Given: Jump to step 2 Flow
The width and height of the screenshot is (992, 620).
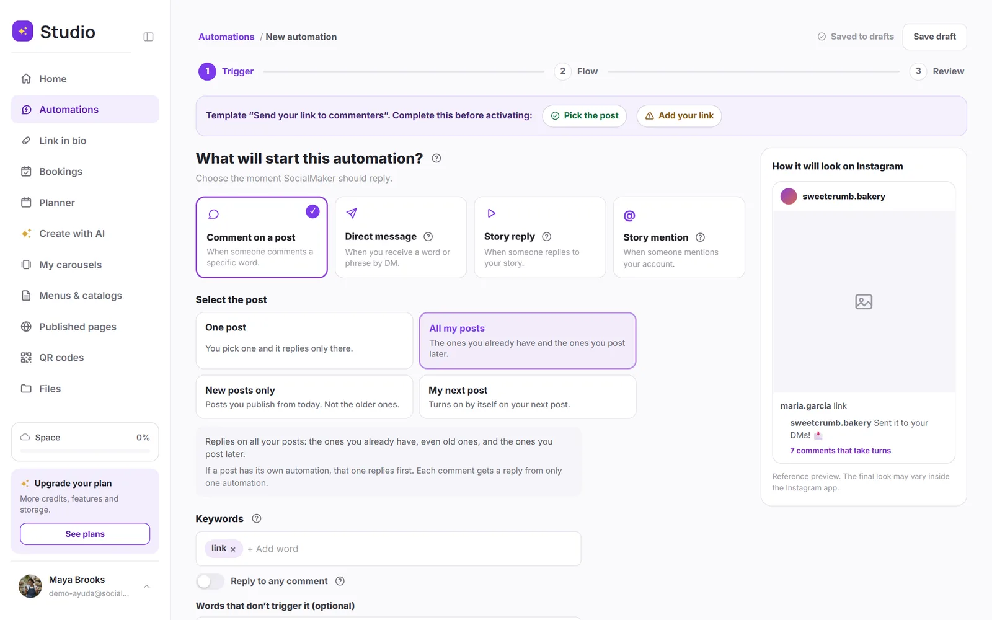Looking at the screenshot, I should pyautogui.click(x=577, y=71).
